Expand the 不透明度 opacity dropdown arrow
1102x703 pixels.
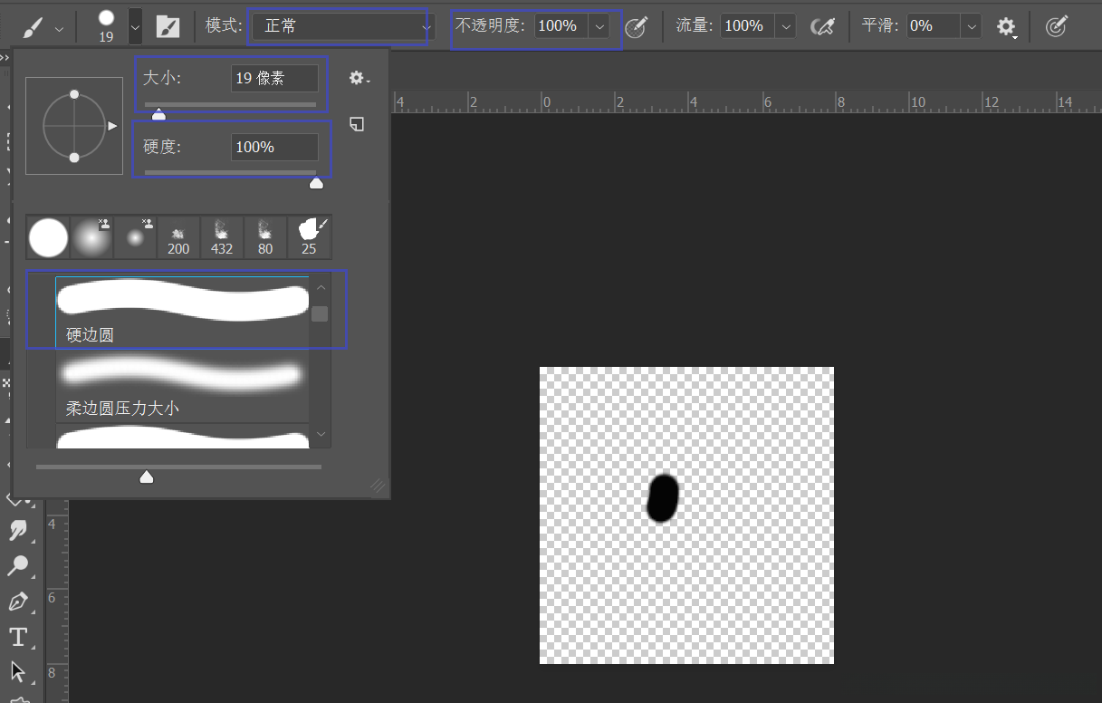[599, 27]
